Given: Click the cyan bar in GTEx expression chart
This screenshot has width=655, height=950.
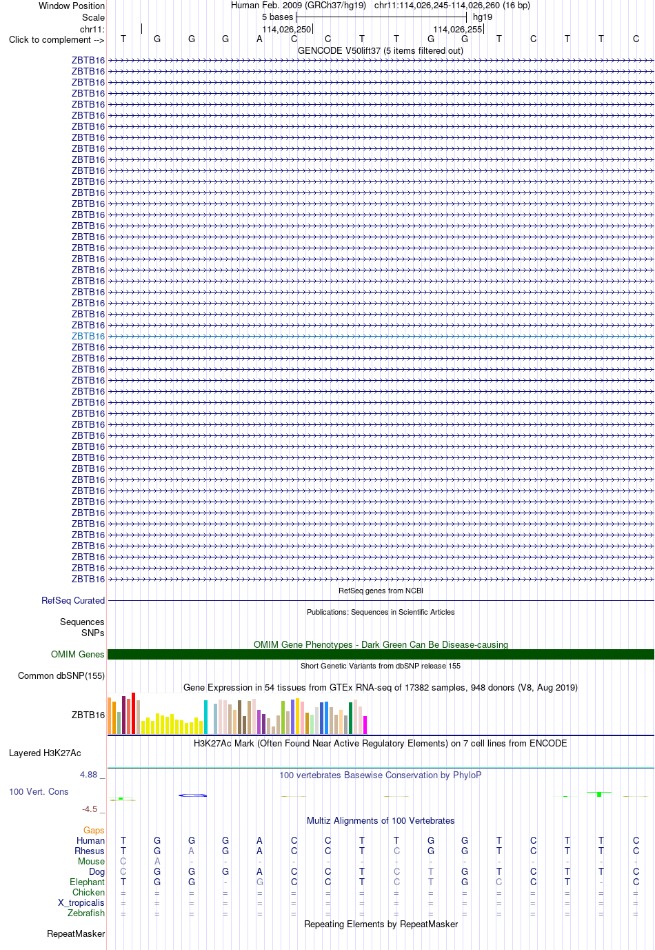Looking at the screenshot, I should [205, 717].
